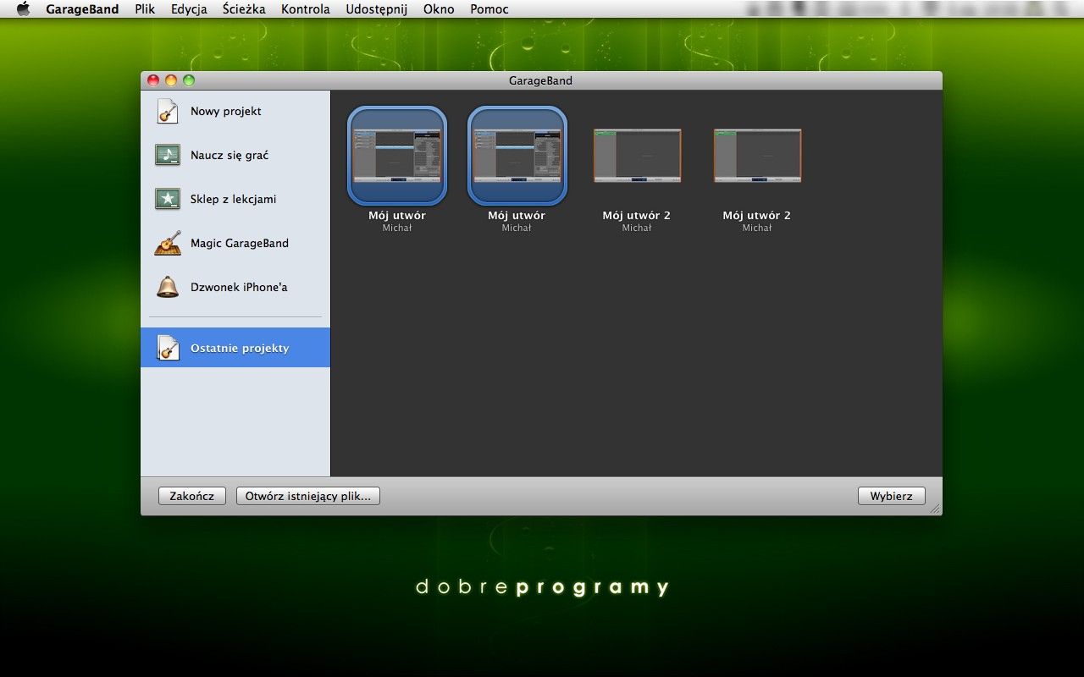Open the Udostępnij menu

point(376,9)
